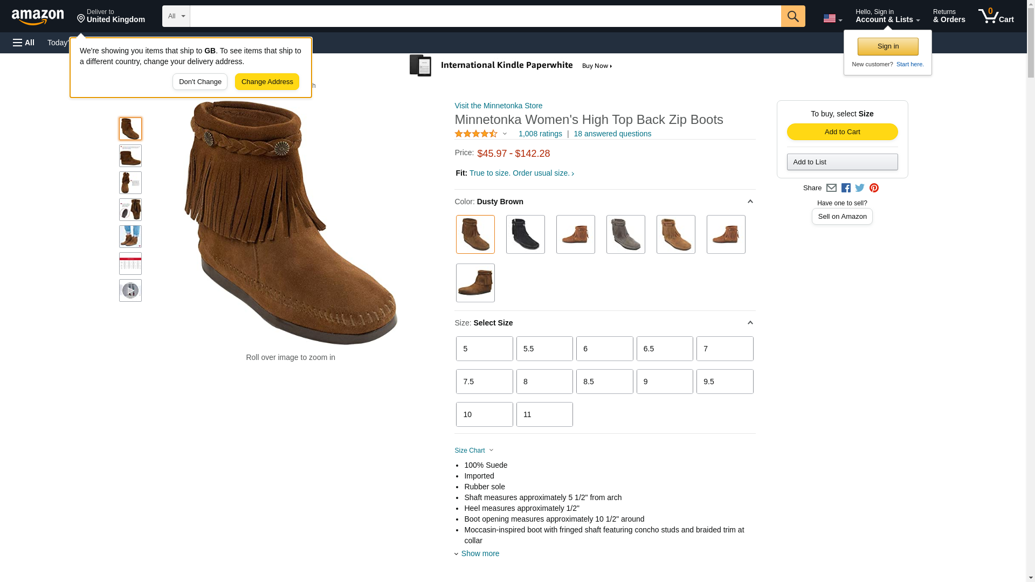1035x582 pixels.
Task: Open the shopping cart icon
Action: point(996,16)
